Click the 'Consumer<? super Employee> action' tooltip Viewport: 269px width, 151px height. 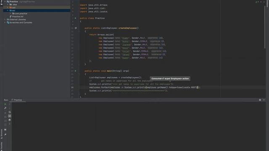(x=170, y=78)
